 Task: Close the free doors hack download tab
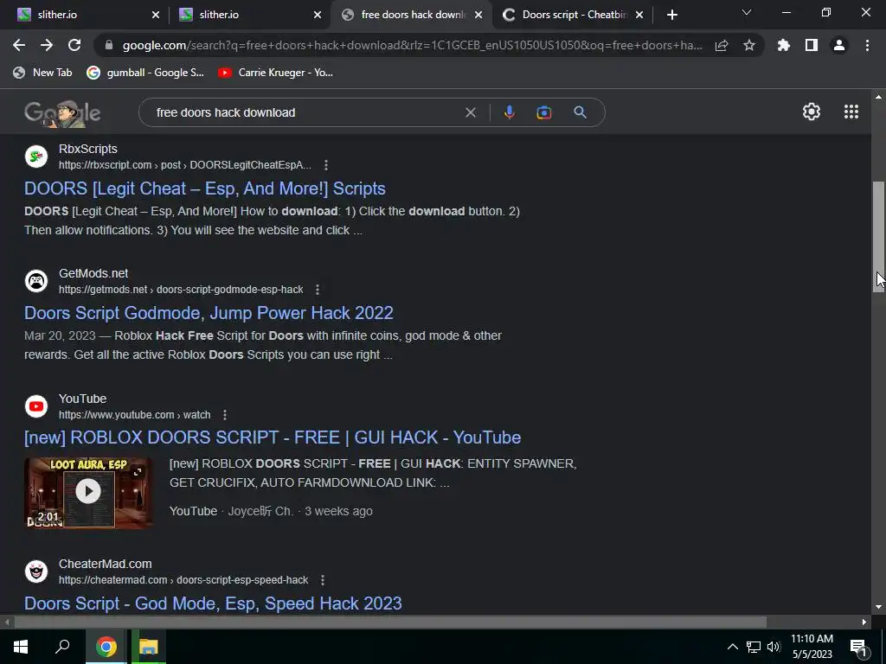478,16
